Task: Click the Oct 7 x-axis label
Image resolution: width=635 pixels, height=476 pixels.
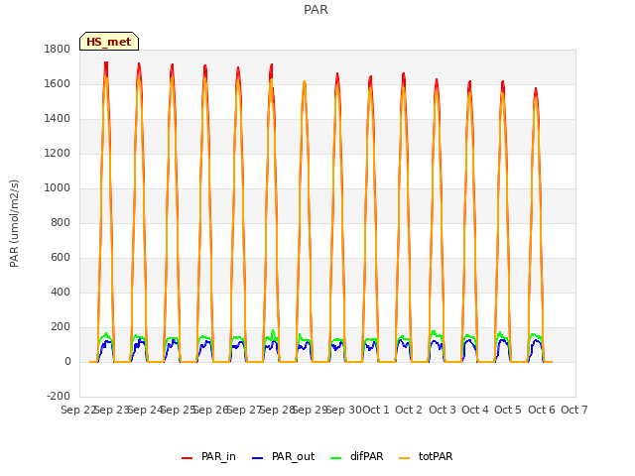Action: tap(574, 410)
